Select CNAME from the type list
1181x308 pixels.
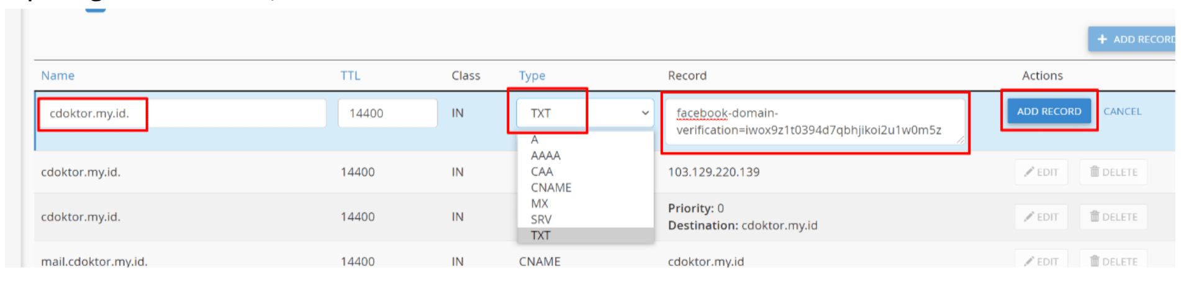(x=585, y=188)
